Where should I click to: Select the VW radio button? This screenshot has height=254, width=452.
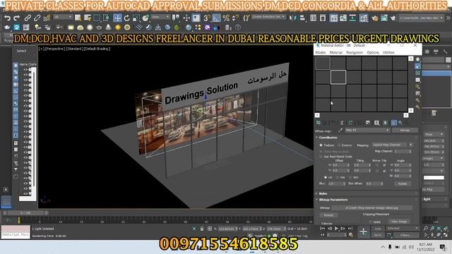pyautogui.click(x=338, y=177)
